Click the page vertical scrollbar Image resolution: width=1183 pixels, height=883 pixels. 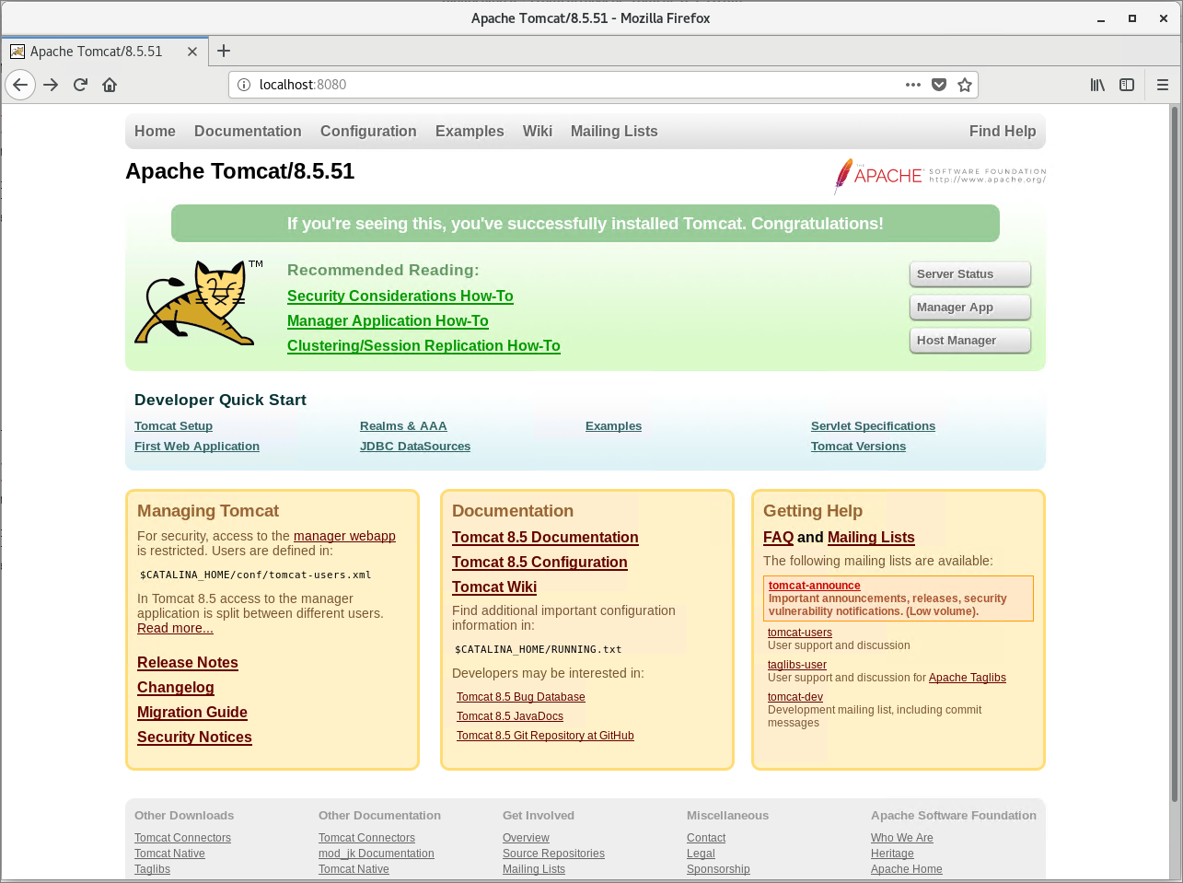coord(1176,454)
